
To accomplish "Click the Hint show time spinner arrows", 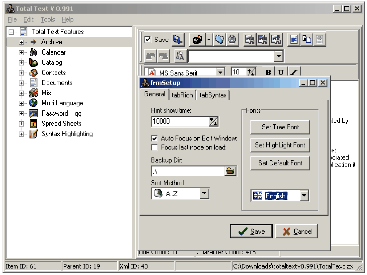I will pos(213,122).
